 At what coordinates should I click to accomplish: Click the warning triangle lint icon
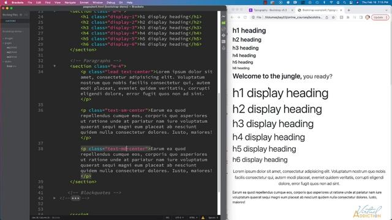pos(203,218)
